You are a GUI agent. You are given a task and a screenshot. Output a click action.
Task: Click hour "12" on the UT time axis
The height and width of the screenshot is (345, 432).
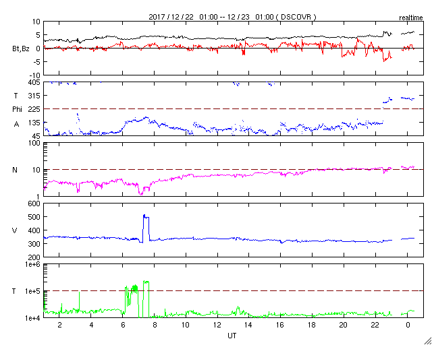217,325
